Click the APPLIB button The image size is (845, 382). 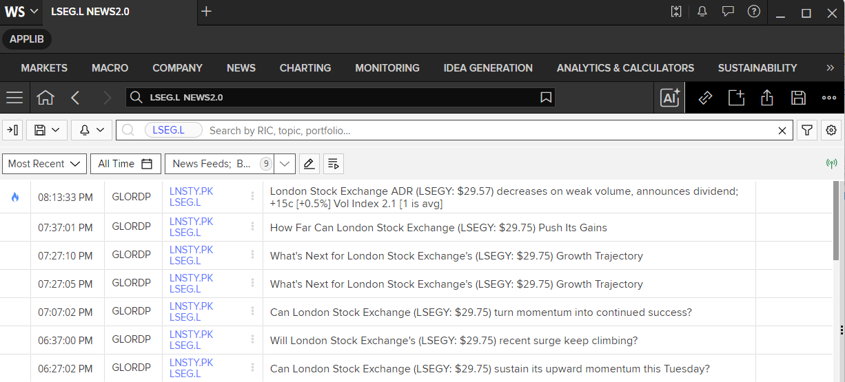click(x=27, y=39)
